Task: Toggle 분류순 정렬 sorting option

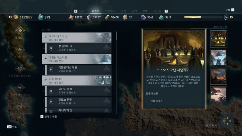Action: (x=49, y=117)
